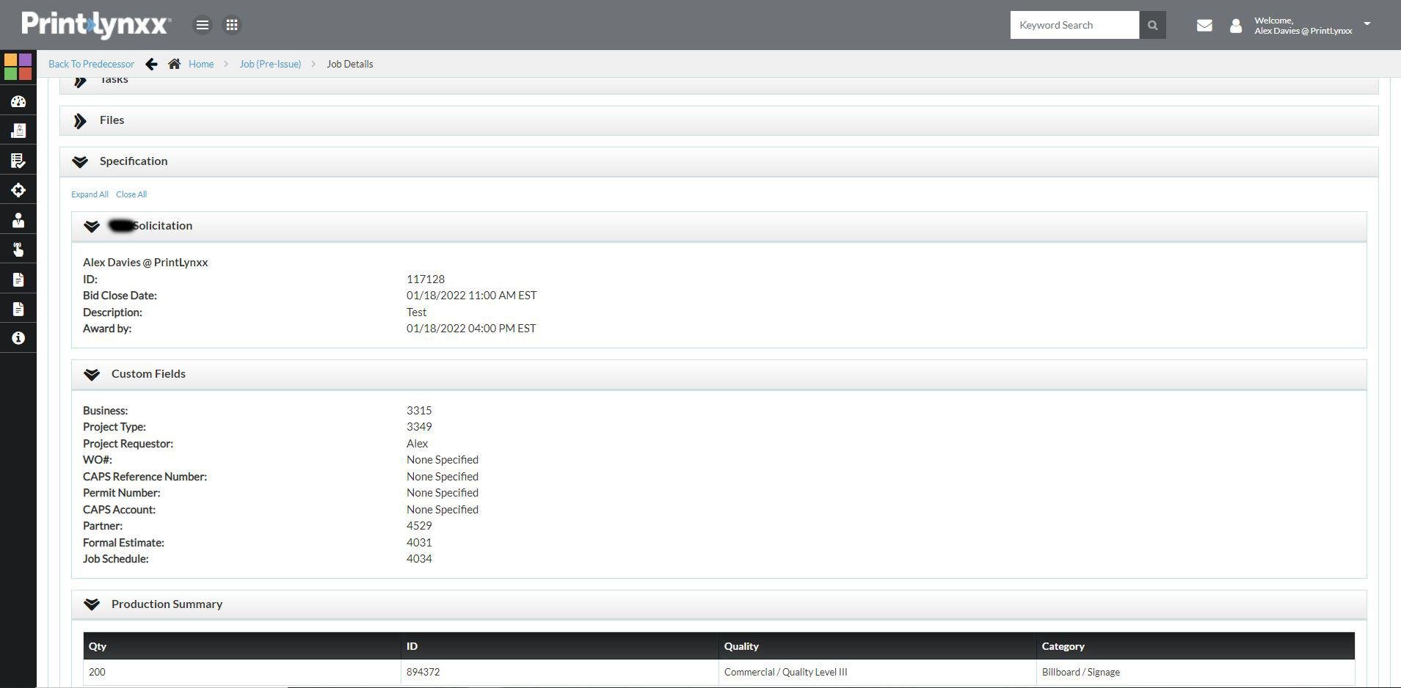Click the Qty column header

click(242, 646)
